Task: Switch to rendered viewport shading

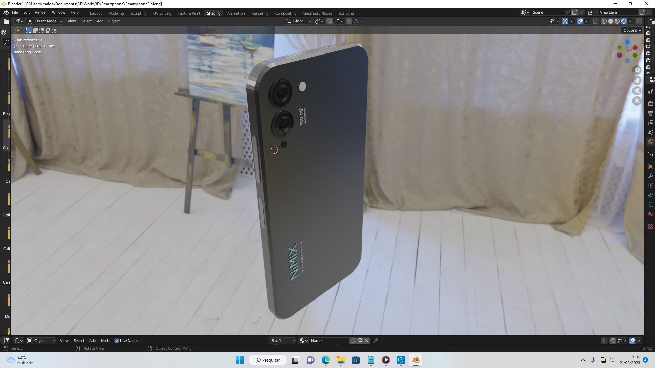Action: coord(624,21)
